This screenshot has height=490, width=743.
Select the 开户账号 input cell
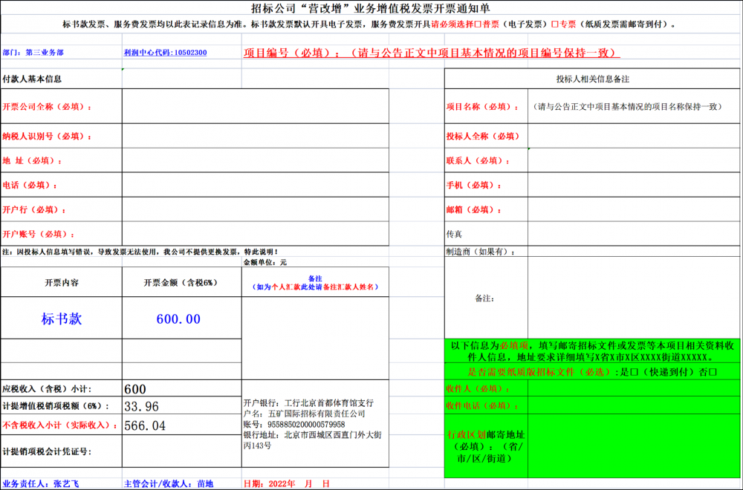point(255,233)
